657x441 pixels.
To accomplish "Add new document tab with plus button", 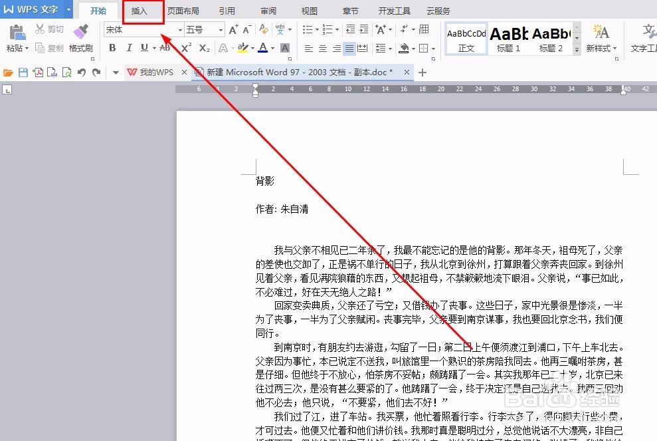I will pos(422,73).
